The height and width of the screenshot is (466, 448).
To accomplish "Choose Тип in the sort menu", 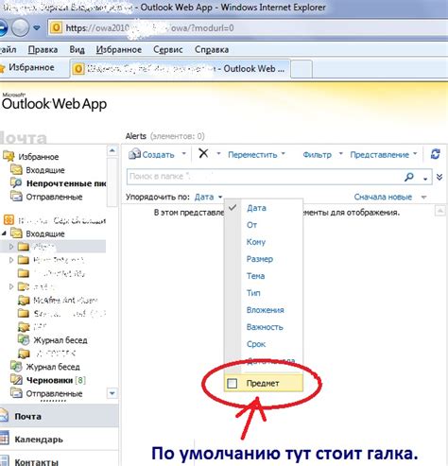I will 264,293.
